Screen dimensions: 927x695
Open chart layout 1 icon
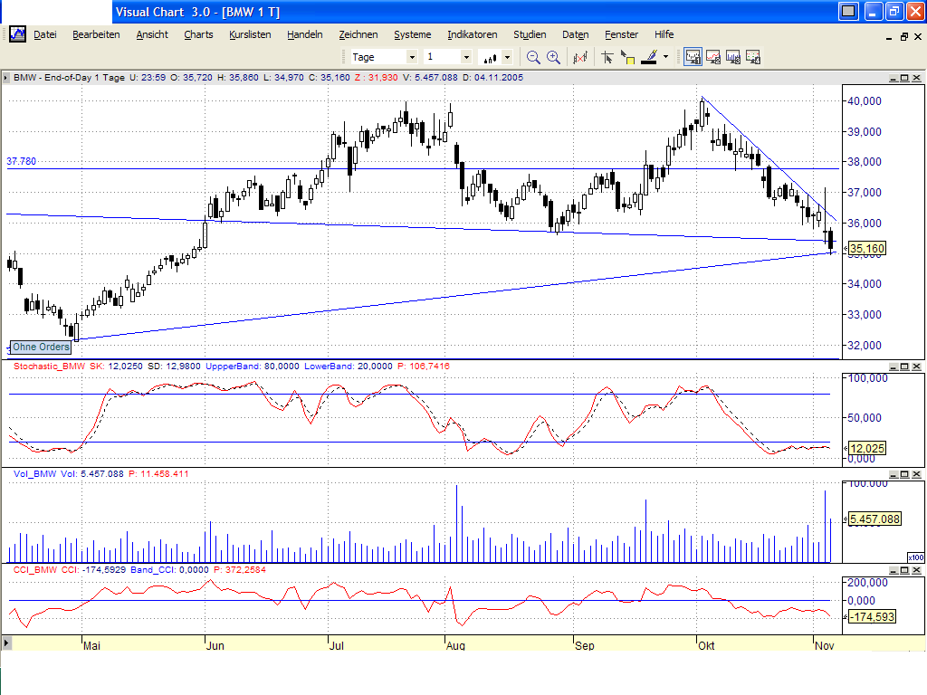[693, 56]
